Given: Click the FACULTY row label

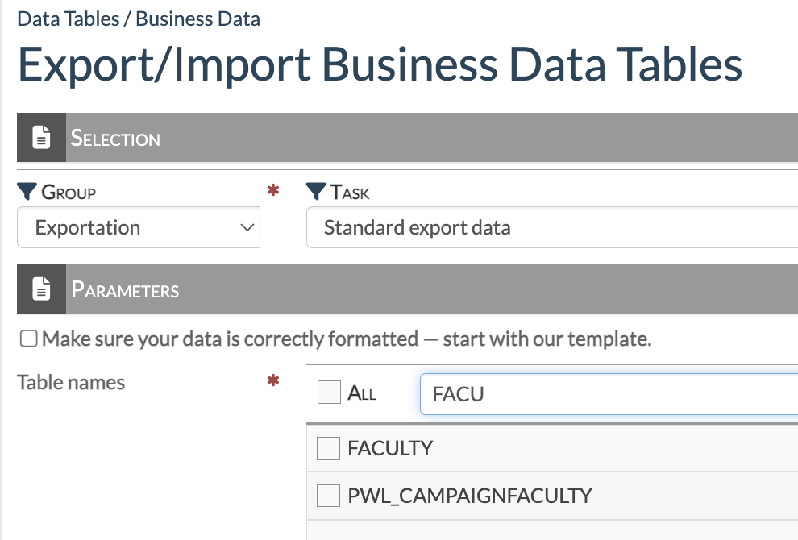Looking at the screenshot, I should (x=390, y=448).
